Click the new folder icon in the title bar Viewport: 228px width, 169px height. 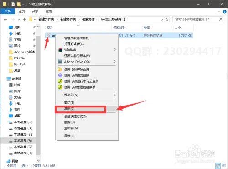[19, 4]
